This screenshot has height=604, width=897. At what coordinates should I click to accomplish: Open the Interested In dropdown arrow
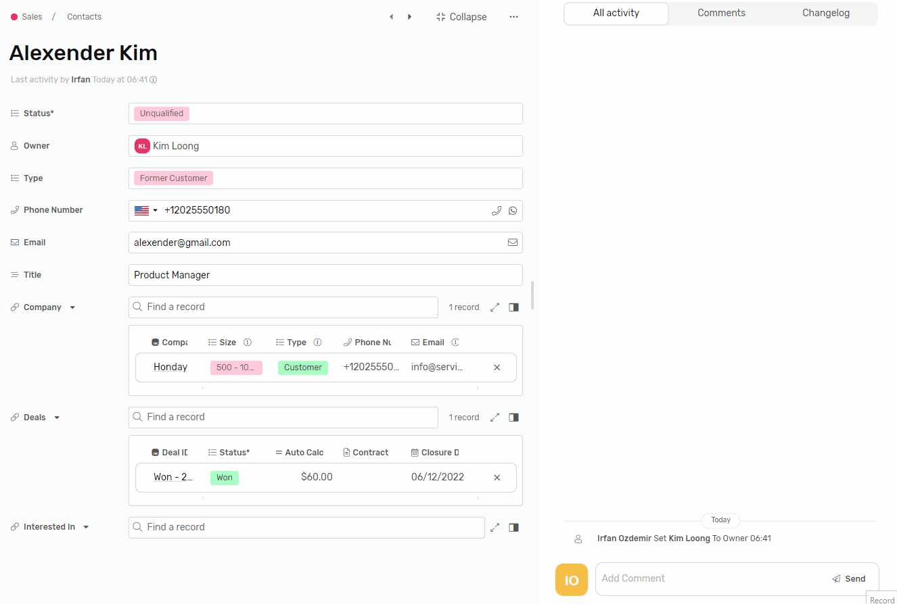pos(86,527)
